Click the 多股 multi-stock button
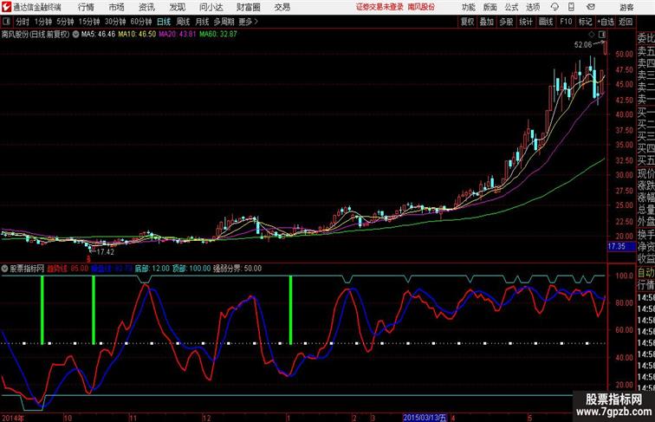Viewport: 655px width, 422px height. pos(506,22)
